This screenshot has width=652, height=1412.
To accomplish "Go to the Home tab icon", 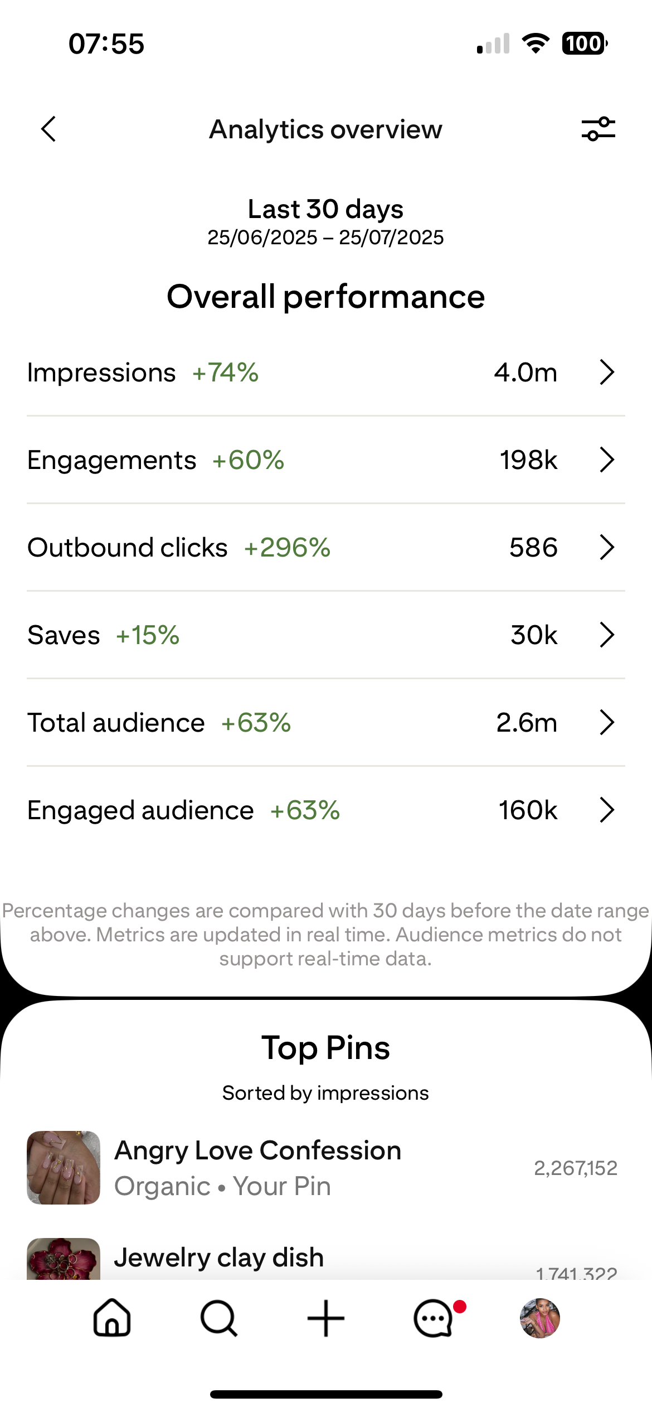I will click(x=112, y=1318).
